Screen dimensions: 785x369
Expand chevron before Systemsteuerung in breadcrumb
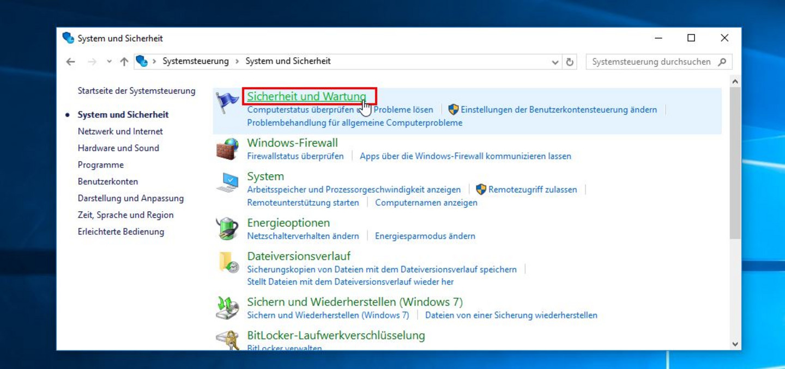tap(155, 61)
